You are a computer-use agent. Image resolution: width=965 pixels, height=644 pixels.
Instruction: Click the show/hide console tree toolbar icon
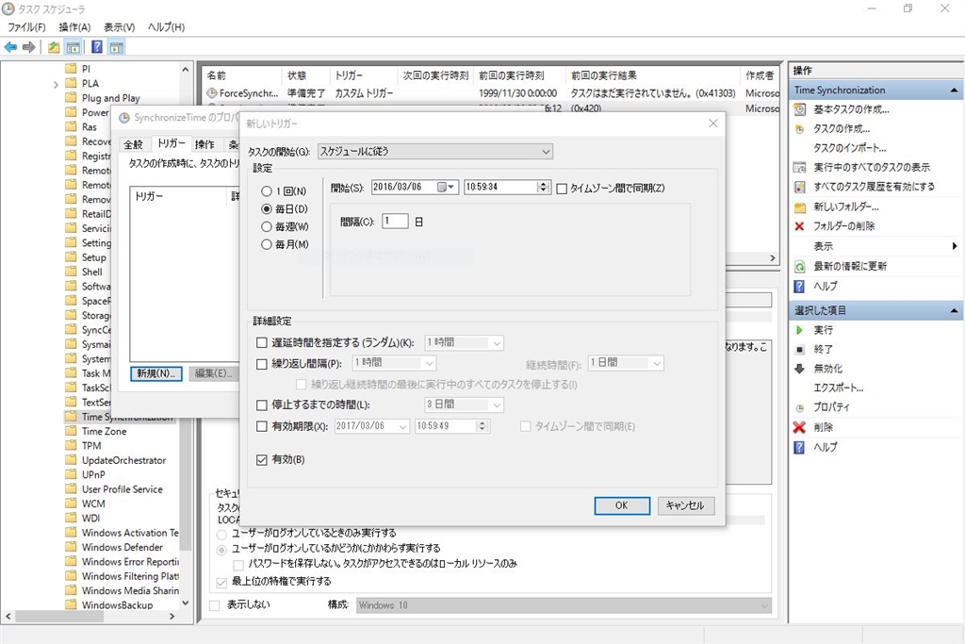point(74,47)
